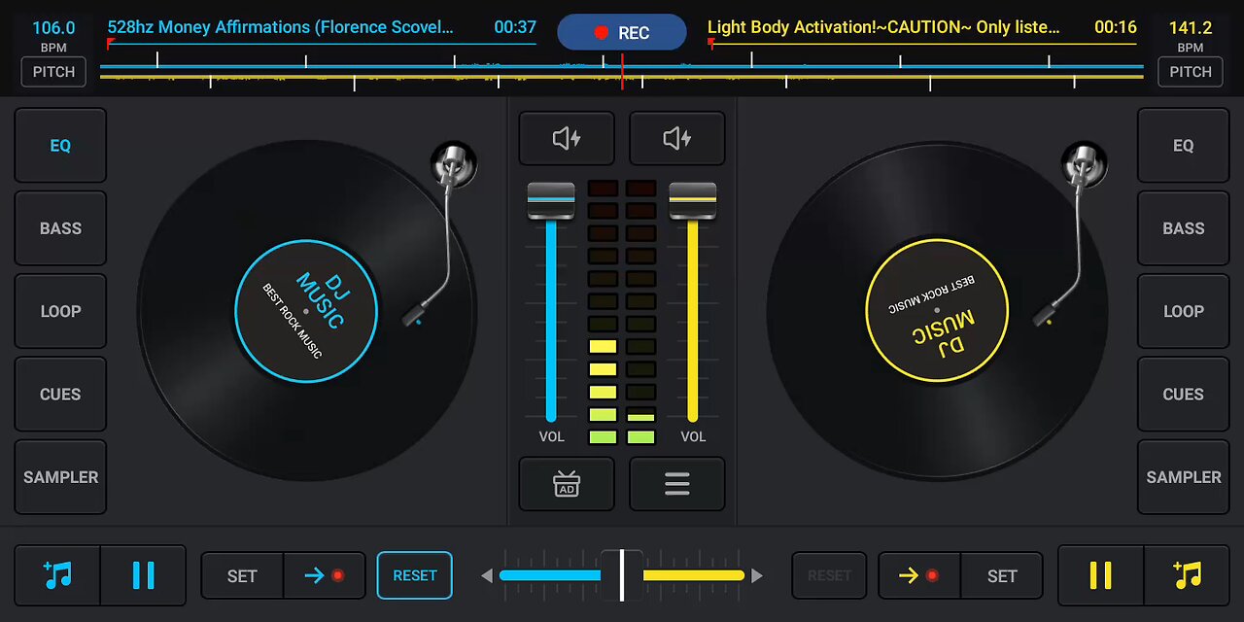
Task: Click the 141.2 BPM readout
Action: coord(1190,28)
